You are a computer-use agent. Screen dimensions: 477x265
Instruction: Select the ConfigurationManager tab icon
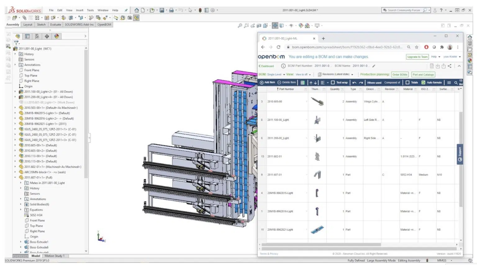tap(37, 36)
